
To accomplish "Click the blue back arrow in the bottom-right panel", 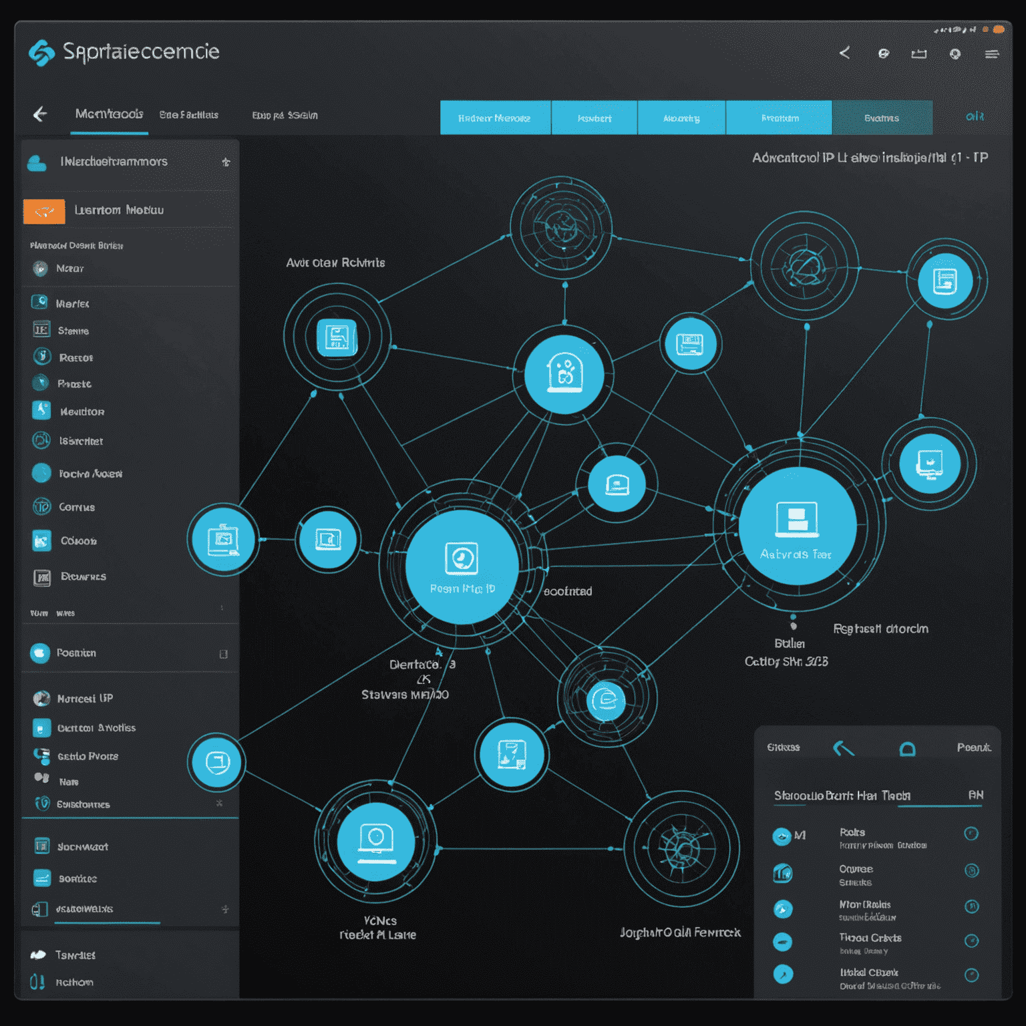I will (x=844, y=748).
